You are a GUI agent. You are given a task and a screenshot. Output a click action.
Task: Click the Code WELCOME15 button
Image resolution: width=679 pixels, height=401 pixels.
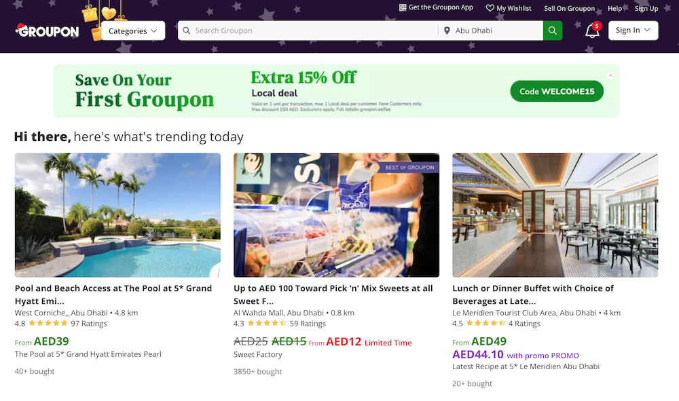[x=557, y=90]
